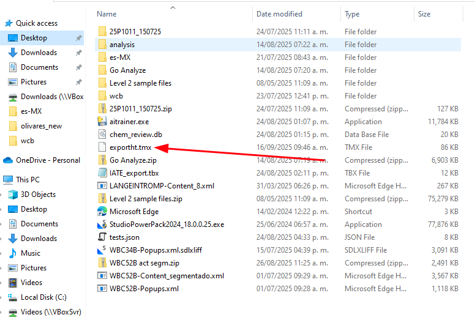Sort by the Type column header
The height and width of the screenshot is (323, 475).
tap(377, 14)
